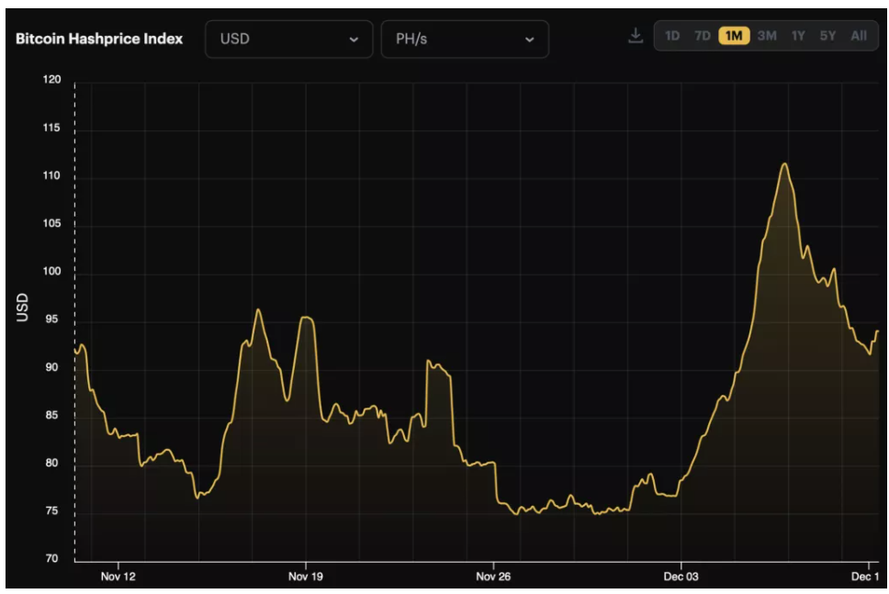Click the download chart data icon
Viewport: 889px width, 594px height.
635,36
